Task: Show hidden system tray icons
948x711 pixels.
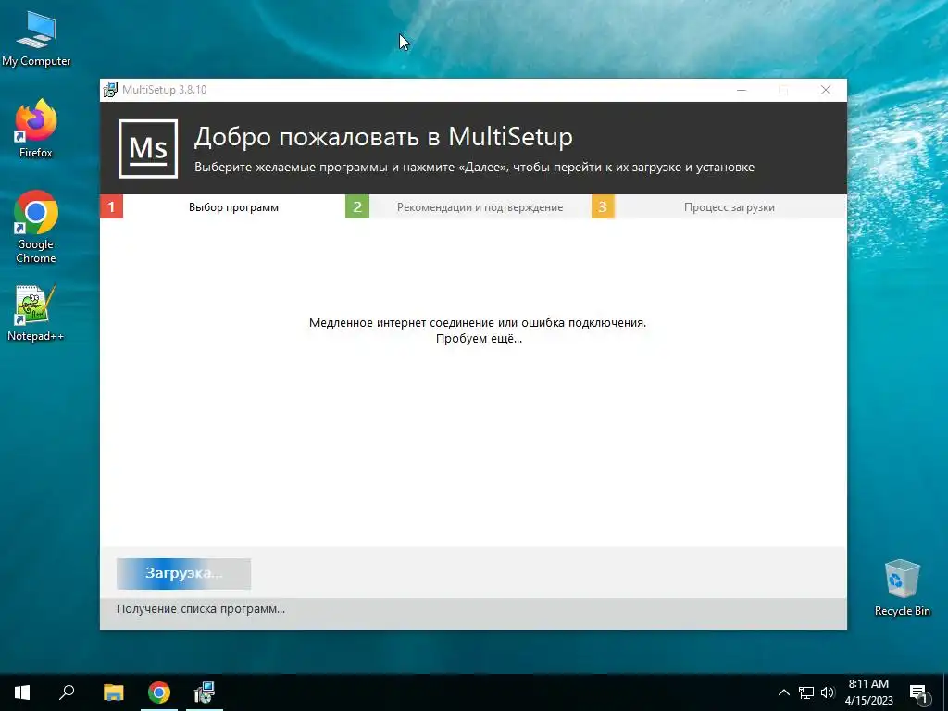Action: pos(783,692)
